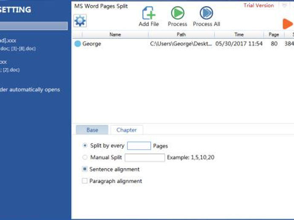Viewport: 294px width, 220px height.
Task: Click the 05/30/2017 11:54 time cell
Action: click(x=239, y=44)
